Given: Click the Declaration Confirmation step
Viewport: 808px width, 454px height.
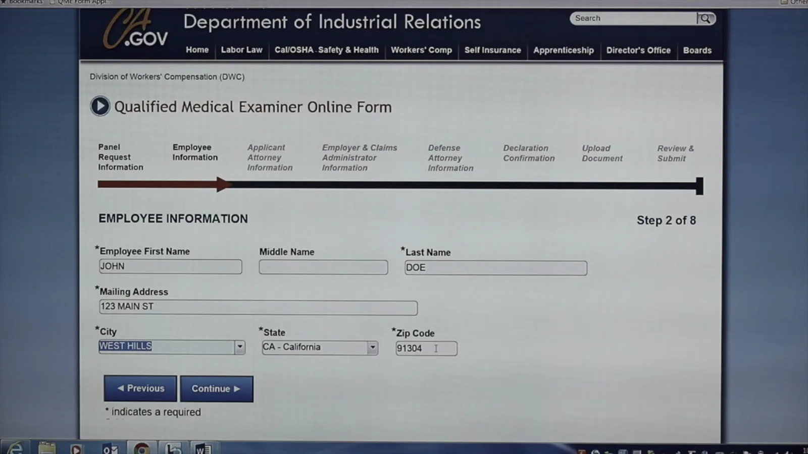Looking at the screenshot, I should [529, 153].
